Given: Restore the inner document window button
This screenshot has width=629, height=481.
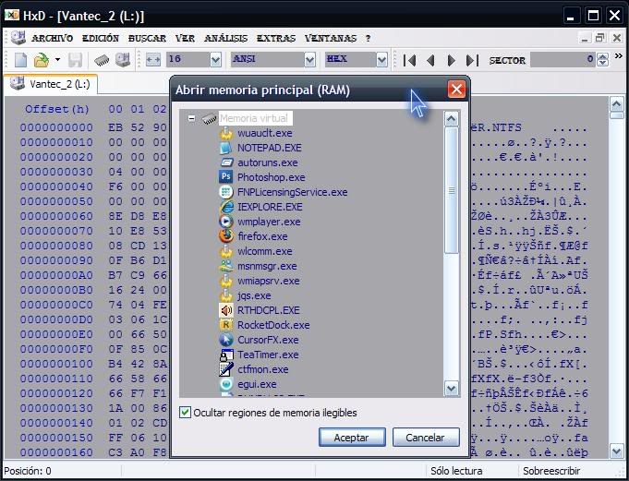Looking at the screenshot, I should click(600, 38).
